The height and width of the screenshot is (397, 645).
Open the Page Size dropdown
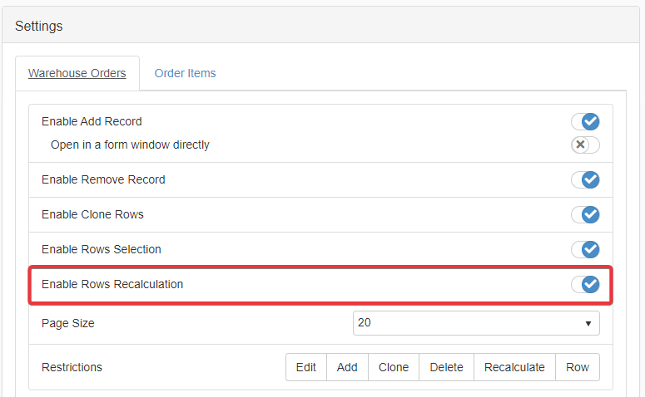(476, 323)
